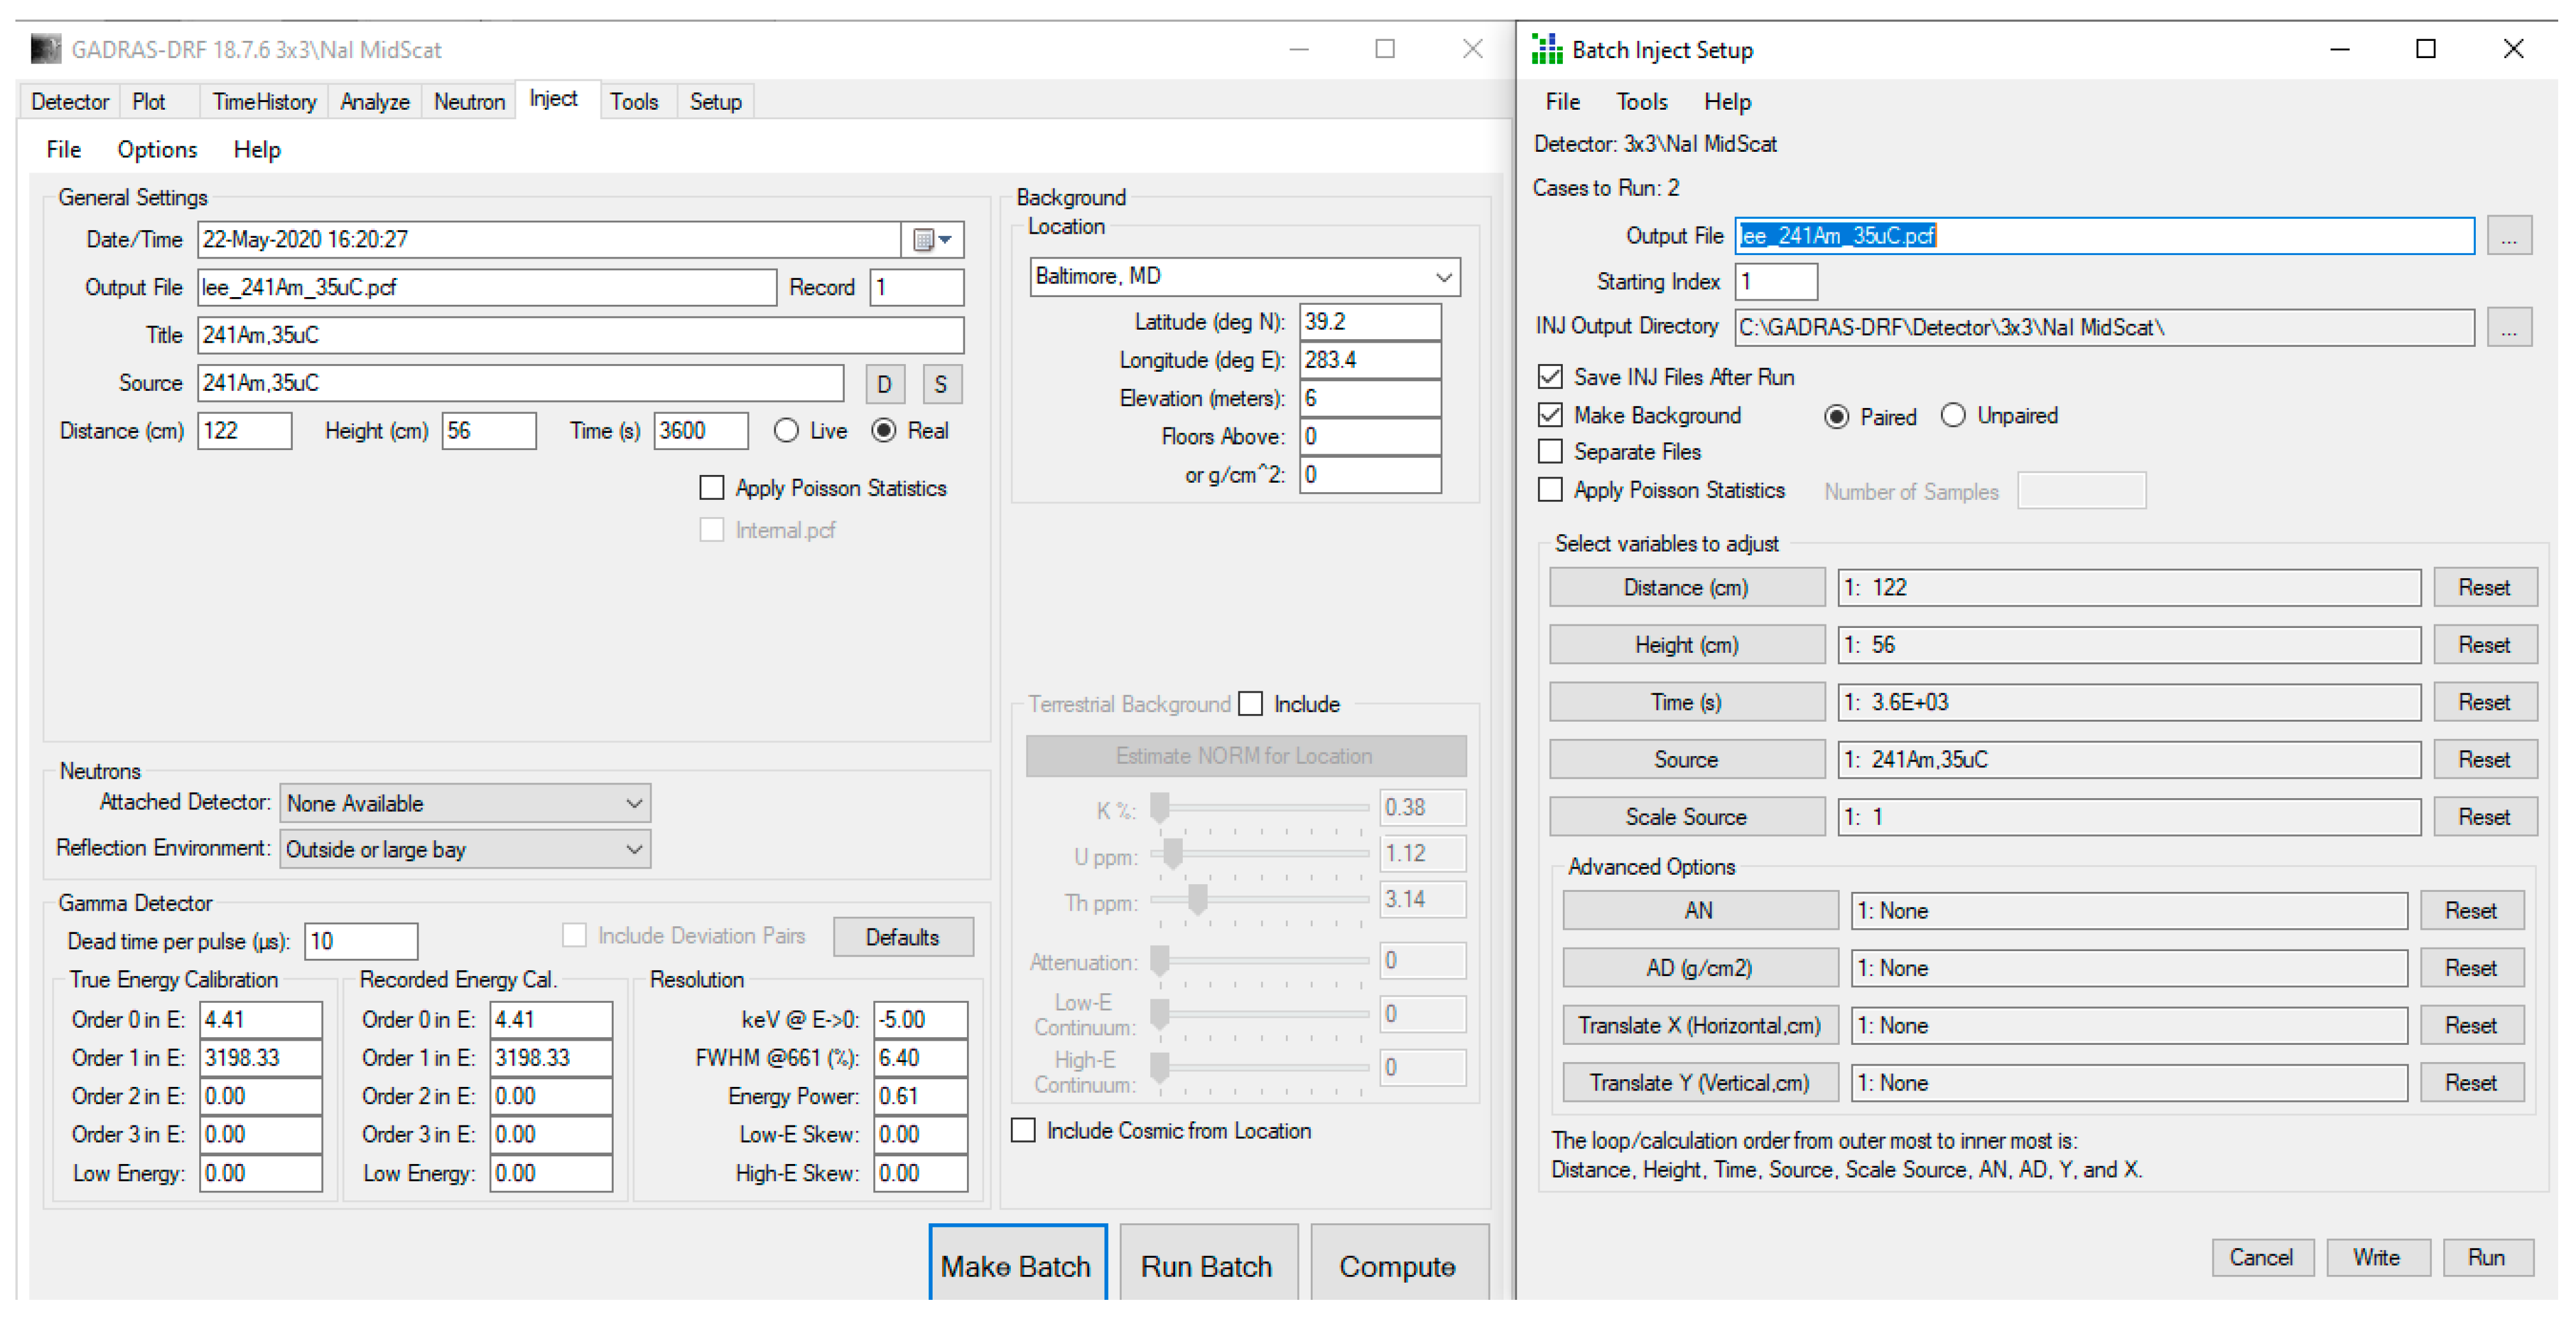Maximize the Batch Inject Setup window

click(2425, 49)
